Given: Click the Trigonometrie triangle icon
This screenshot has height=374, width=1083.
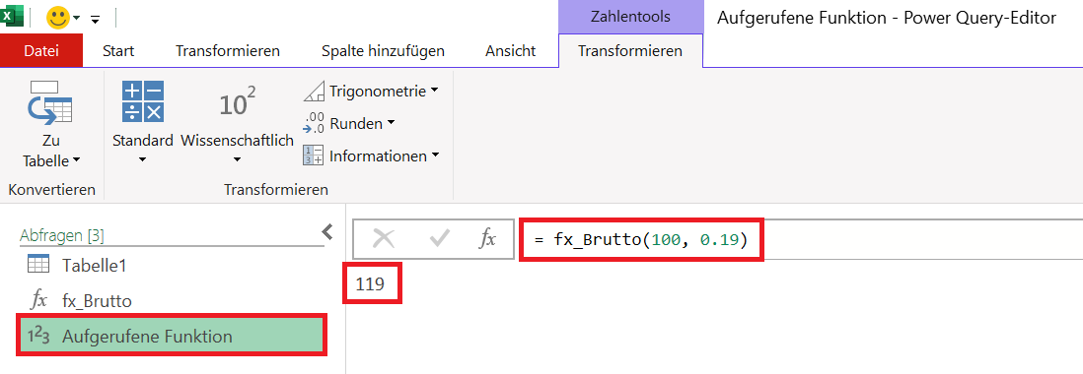Looking at the screenshot, I should 314,91.
